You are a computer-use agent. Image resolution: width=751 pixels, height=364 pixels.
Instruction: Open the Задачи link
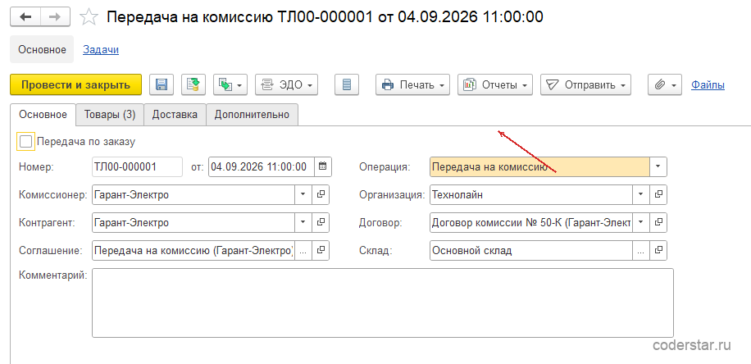point(101,49)
